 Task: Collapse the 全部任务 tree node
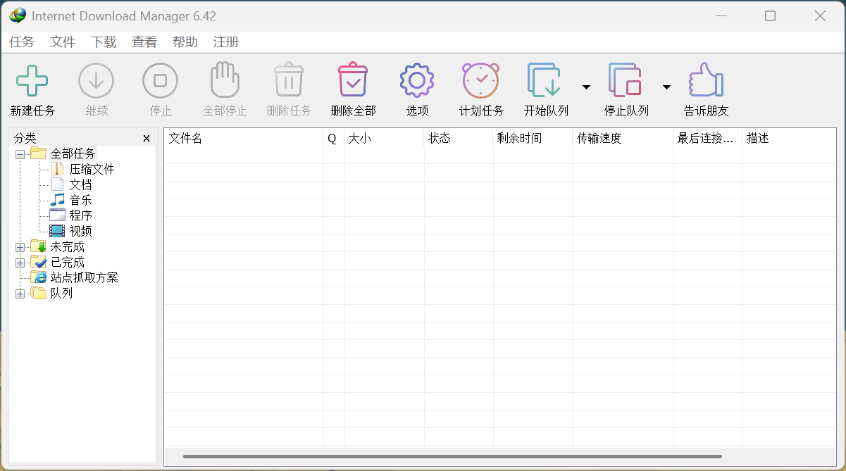click(20, 153)
